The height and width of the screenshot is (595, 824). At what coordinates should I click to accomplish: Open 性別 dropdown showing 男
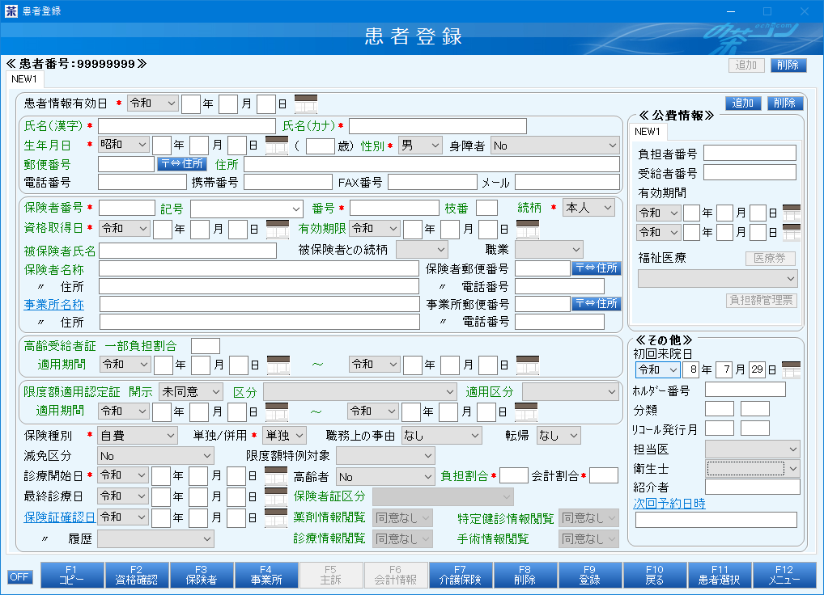[x=420, y=146]
